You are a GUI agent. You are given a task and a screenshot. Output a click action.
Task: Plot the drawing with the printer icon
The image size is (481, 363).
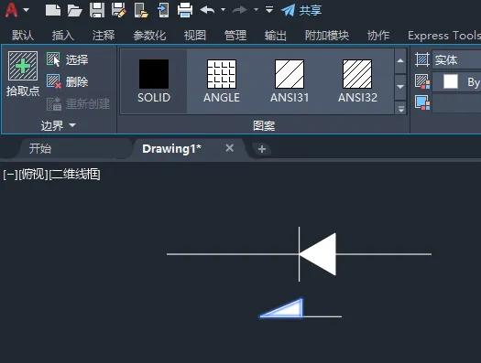[185, 10]
